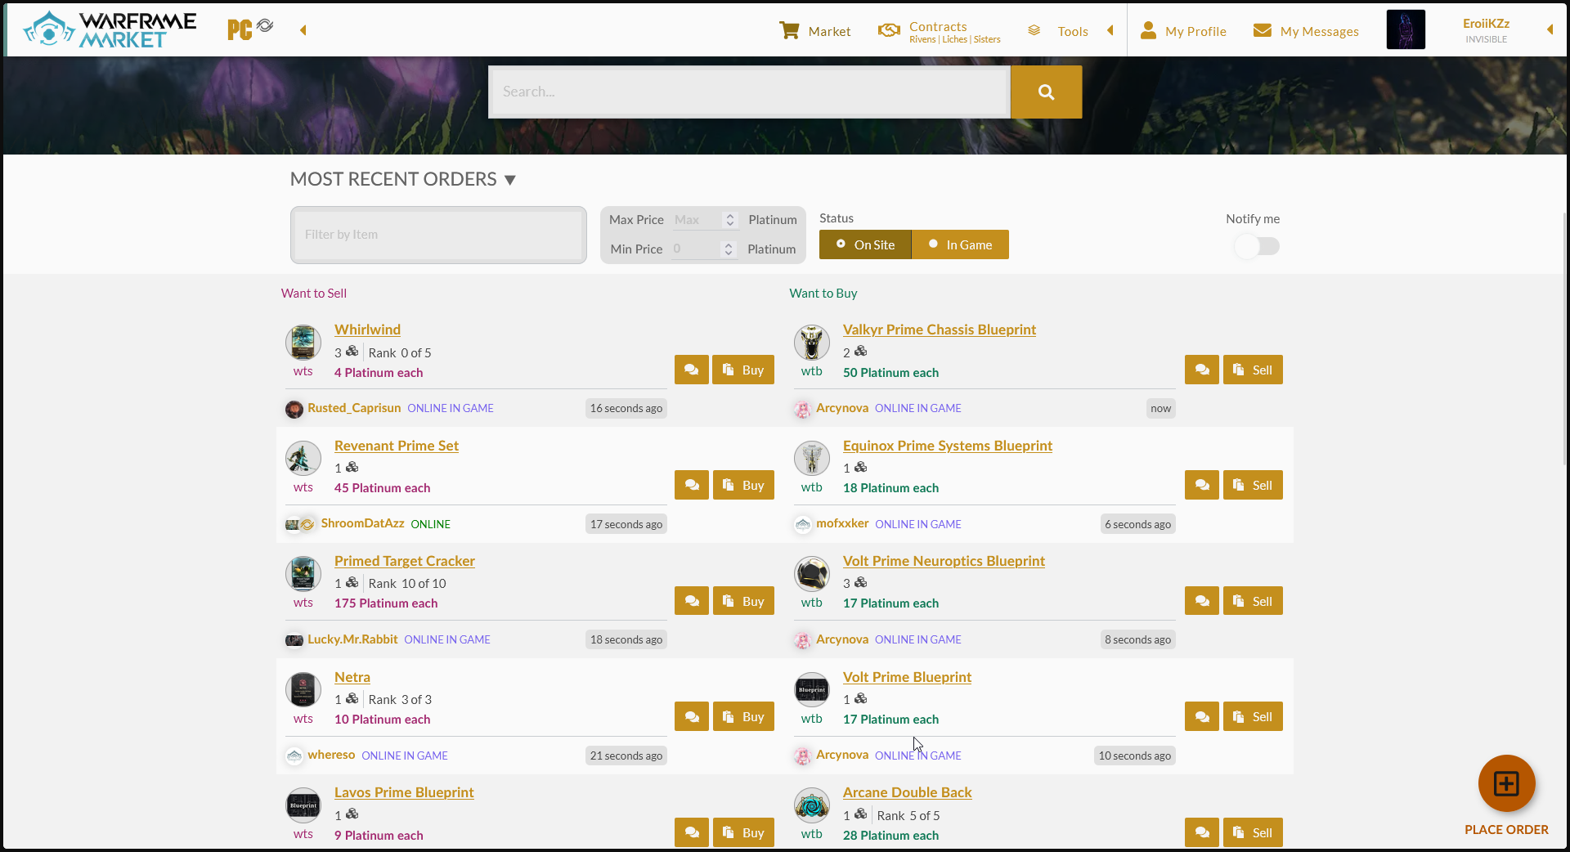1570x852 pixels.
Task: Message buyer of Equinox Prime Systems
Action: pos(1202,485)
